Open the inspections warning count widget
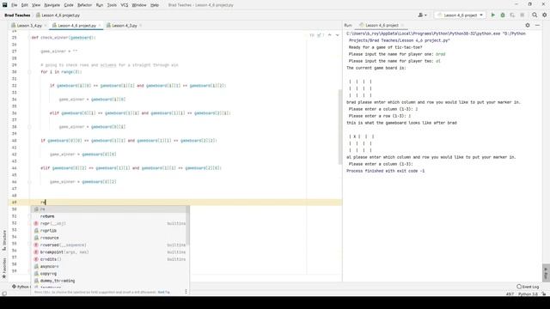 tap(316, 35)
